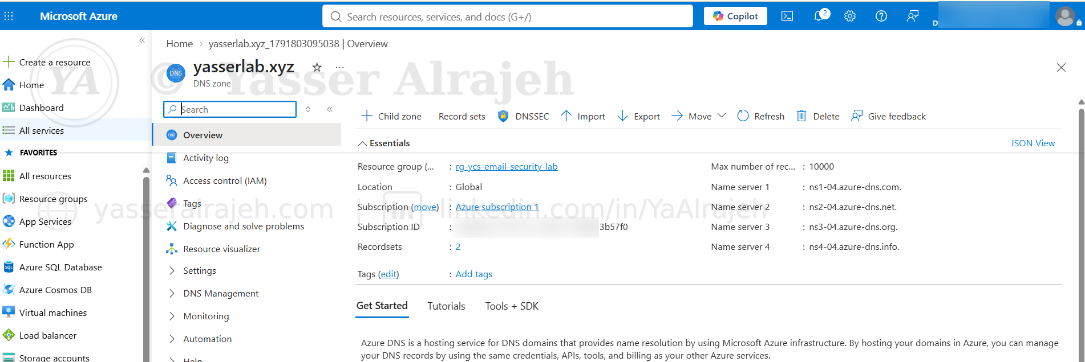Screen dimensions: 1085x362
Task: Refresh the DNS zone overview
Action: tap(760, 116)
